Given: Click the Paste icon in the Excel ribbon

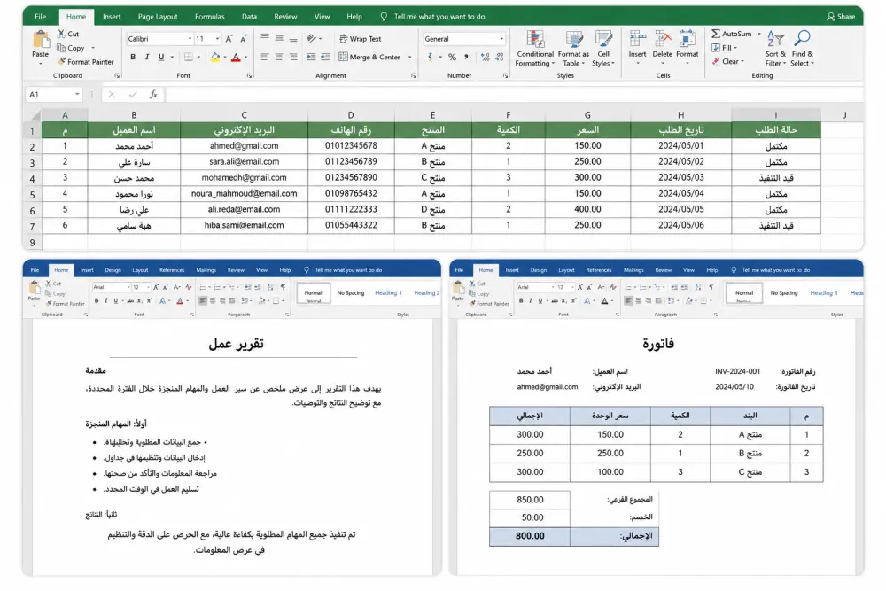Looking at the screenshot, I should 40,41.
